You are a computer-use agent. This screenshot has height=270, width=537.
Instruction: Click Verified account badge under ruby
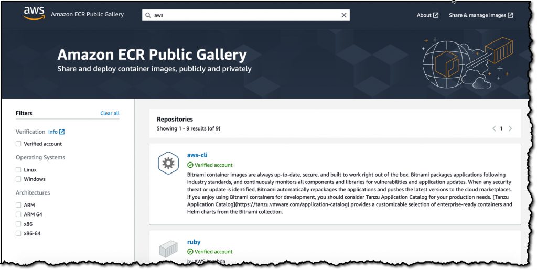[210, 252]
